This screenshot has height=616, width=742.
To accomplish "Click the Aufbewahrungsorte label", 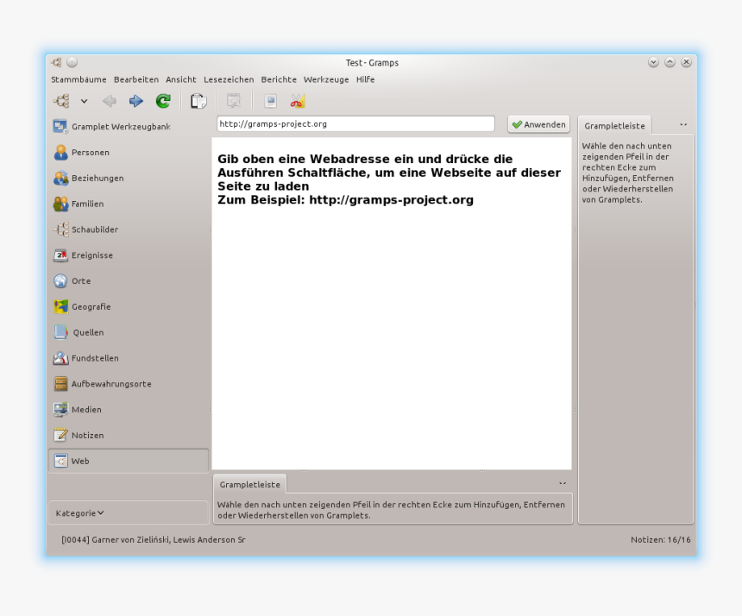I will [x=111, y=384].
